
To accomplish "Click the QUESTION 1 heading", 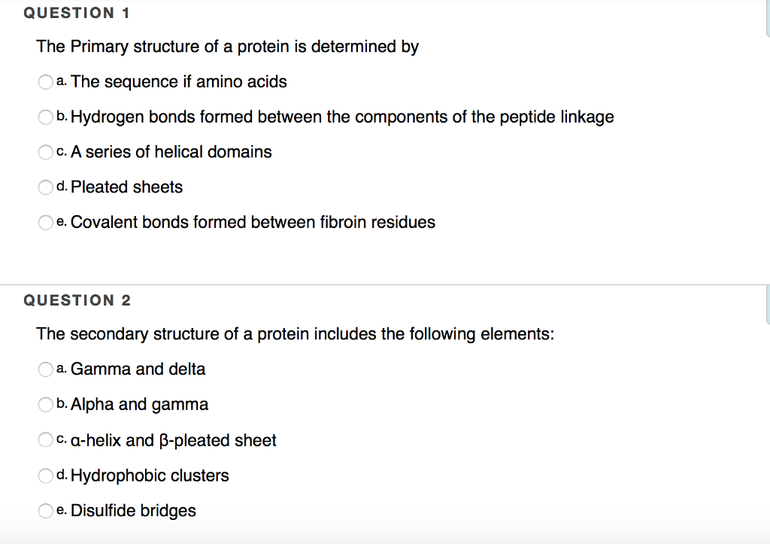I will (x=77, y=12).
